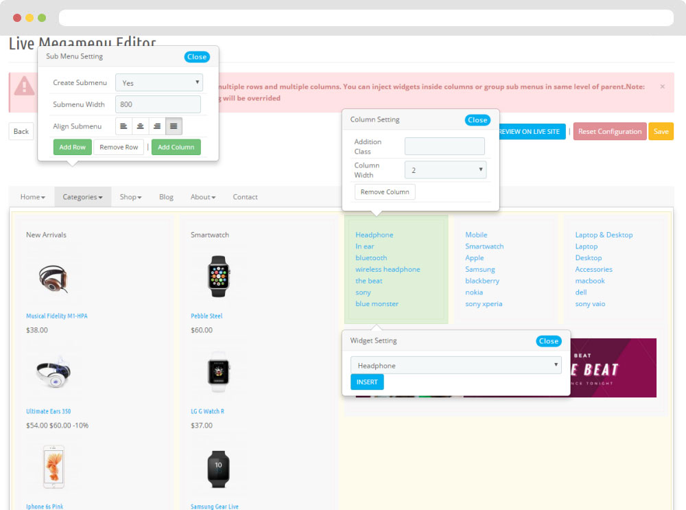Open the Mobile category link
The width and height of the screenshot is (686, 510).
coord(476,235)
